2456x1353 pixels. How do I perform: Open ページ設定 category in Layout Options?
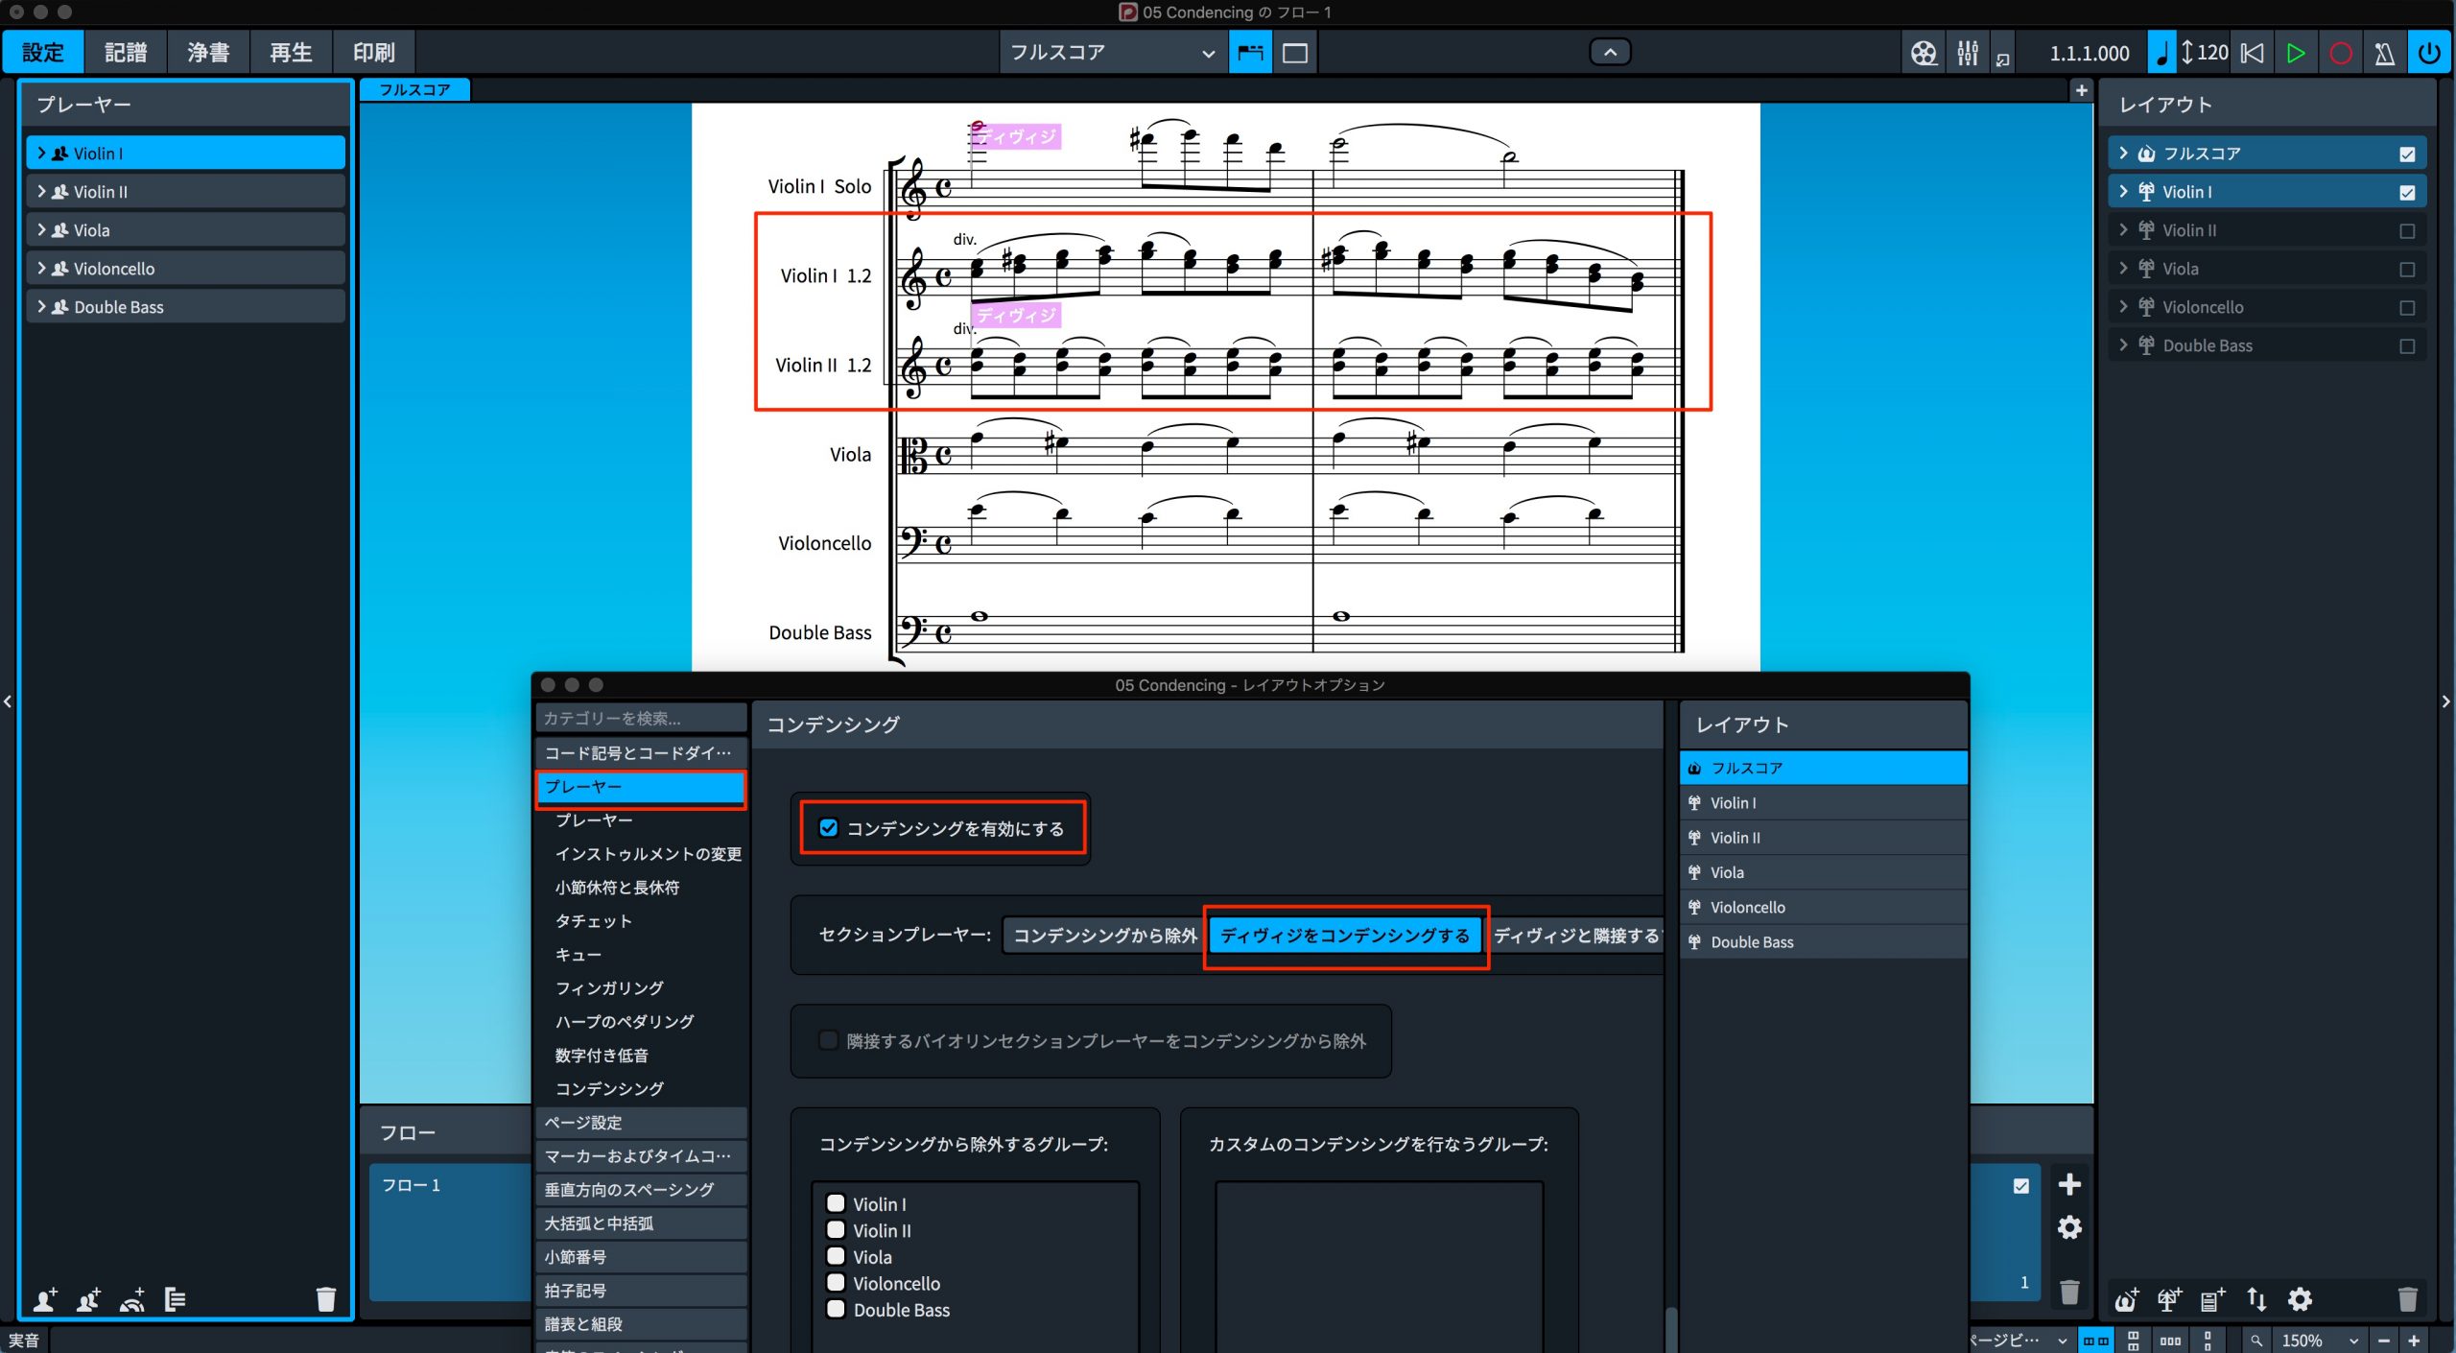click(x=641, y=1122)
